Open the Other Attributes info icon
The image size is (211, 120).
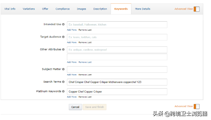tap(63, 49)
